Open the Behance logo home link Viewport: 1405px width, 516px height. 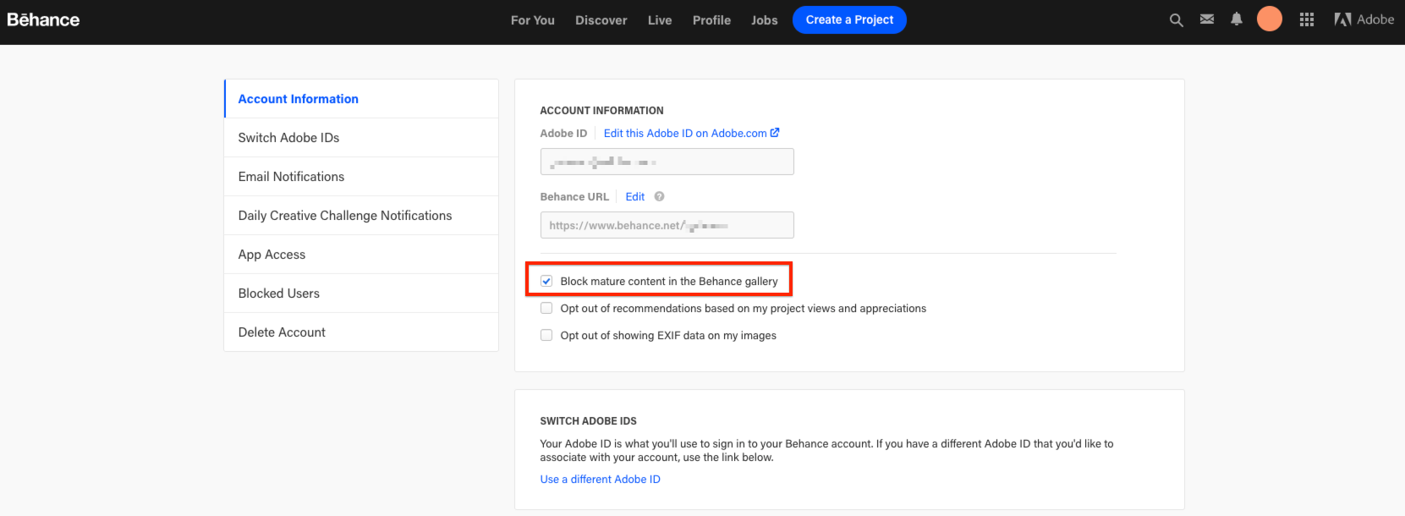[x=43, y=19]
